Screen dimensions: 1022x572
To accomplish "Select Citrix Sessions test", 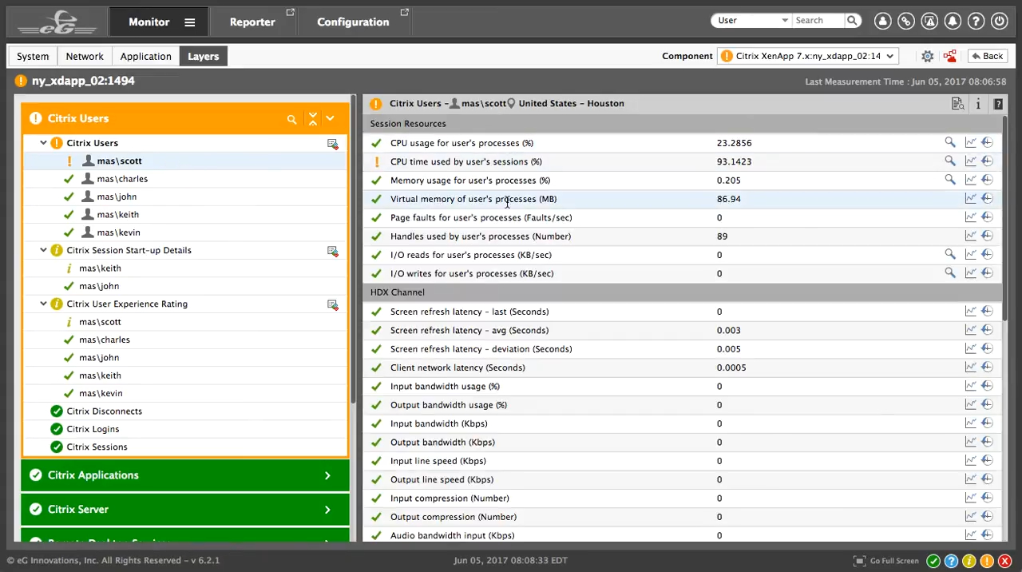I will 97,447.
